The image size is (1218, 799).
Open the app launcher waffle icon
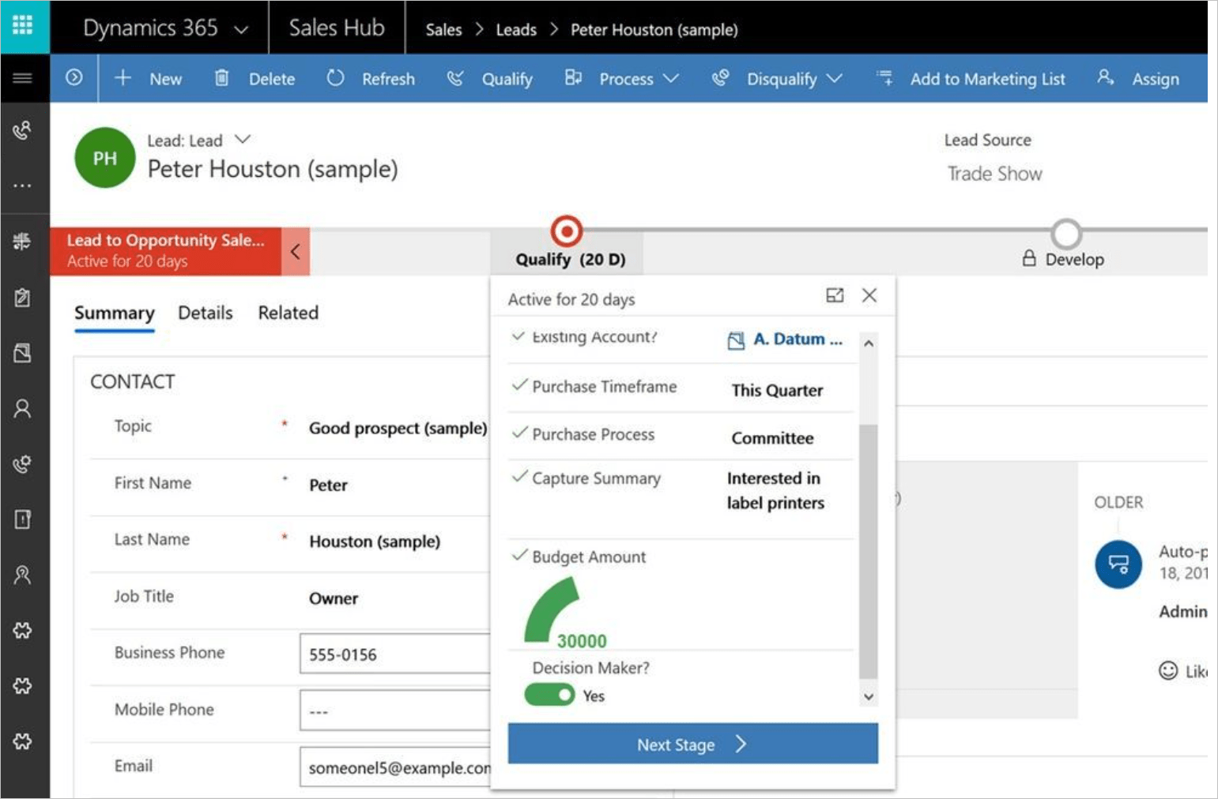pos(23,26)
